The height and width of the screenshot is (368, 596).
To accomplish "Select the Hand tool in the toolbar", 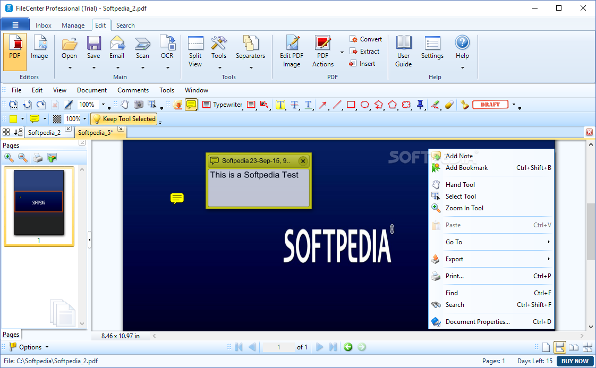I will tap(125, 105).
